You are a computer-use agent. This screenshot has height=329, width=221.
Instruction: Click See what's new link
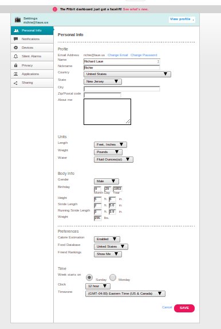(136, 9)
